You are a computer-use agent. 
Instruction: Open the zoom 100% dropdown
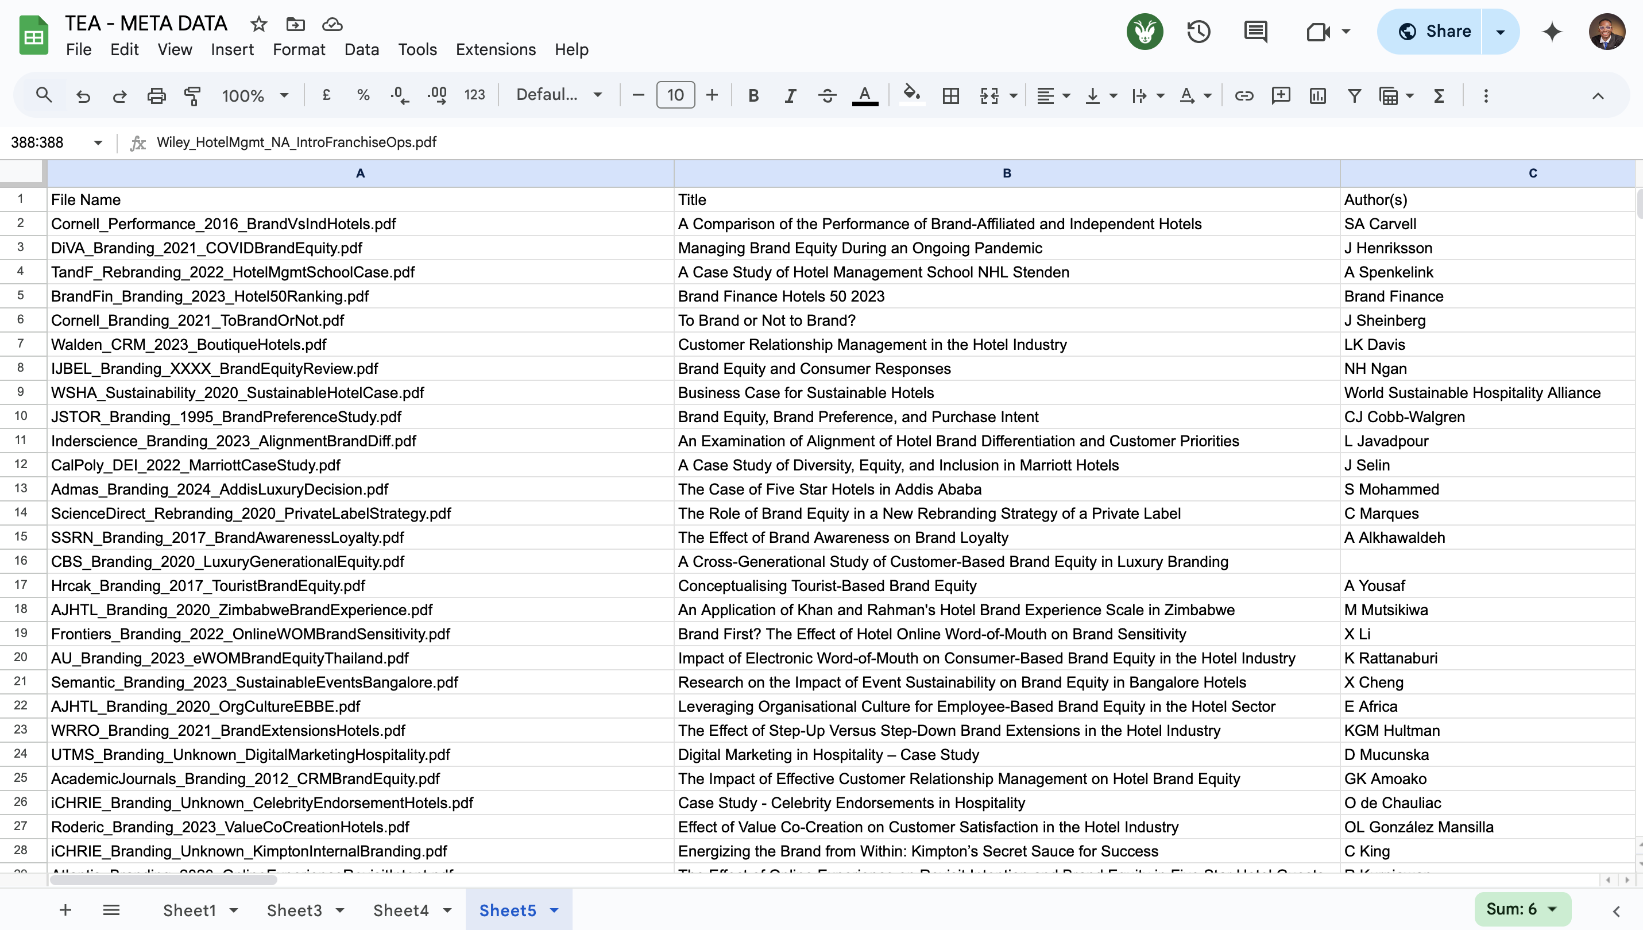(255, 95)
